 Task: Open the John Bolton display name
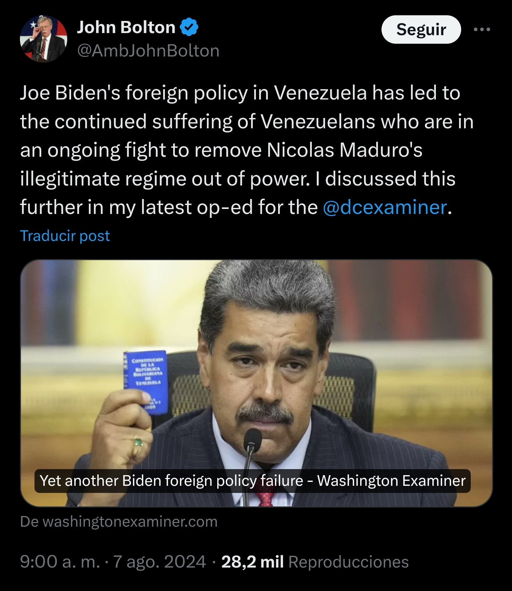click(126, 27)
